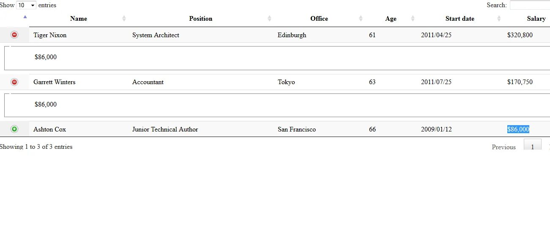Click the highlighted $86,000 salary cell
The height and width of the screenshot is (230, 550).
tap(518, 129)
